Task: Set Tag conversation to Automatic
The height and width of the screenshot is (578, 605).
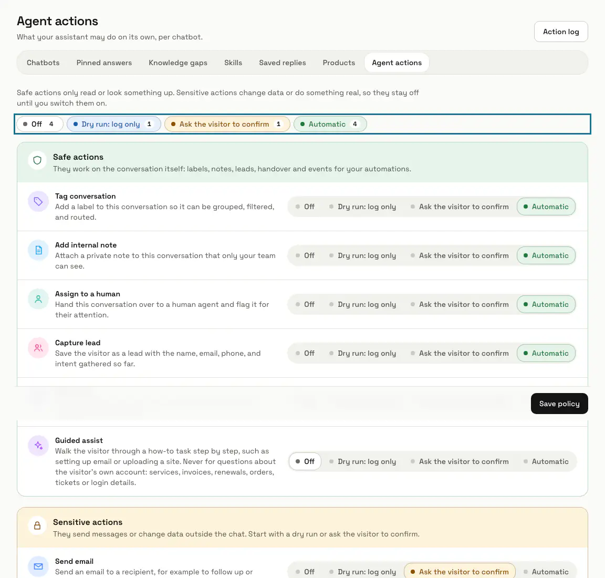Action: pos(546,207)
